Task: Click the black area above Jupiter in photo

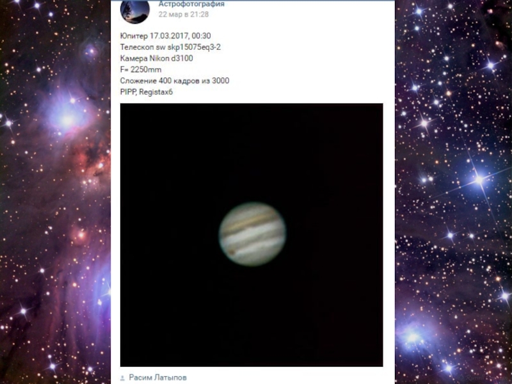Action: (x=252, y=152)
